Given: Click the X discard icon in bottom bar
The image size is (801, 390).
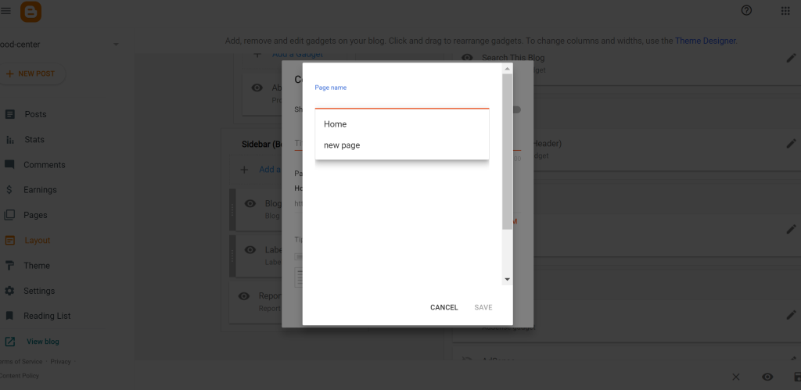Looking at the screenshot, I should coord(735,377).
